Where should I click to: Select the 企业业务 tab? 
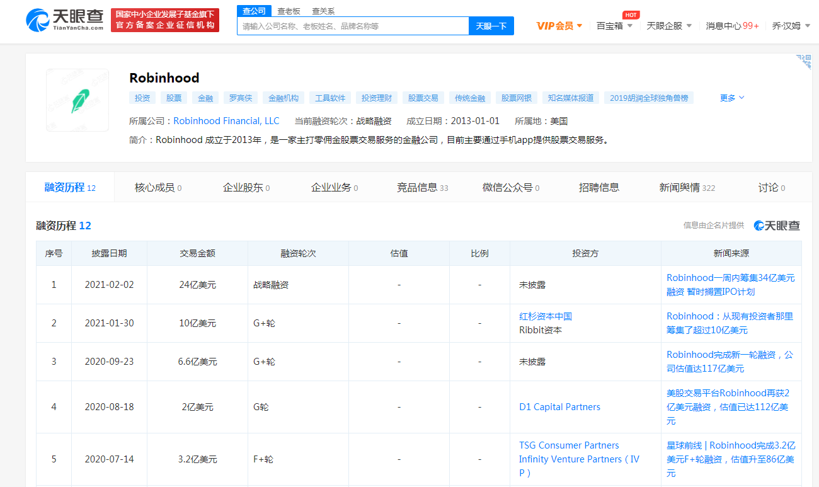pos(335,187)
